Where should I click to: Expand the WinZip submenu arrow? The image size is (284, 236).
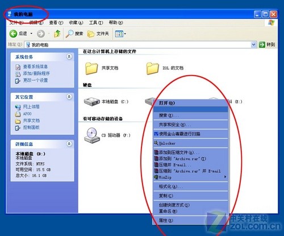click(225, 177)
